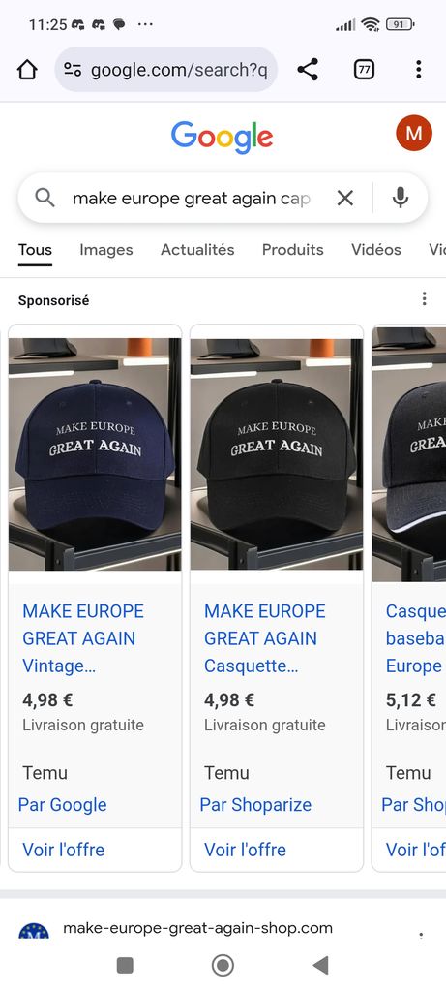Open the Sponsorisé three-dot options menu
The image size is (446, 992).
pos(425,298)
